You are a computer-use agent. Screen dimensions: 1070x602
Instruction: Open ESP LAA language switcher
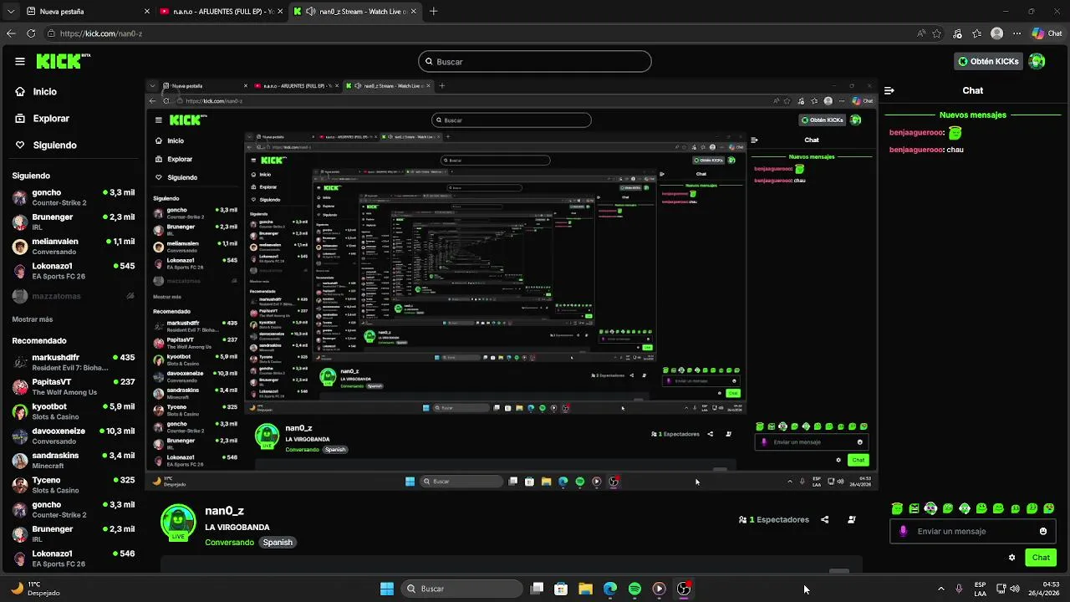pyautogui.click(x=980, y=589)
